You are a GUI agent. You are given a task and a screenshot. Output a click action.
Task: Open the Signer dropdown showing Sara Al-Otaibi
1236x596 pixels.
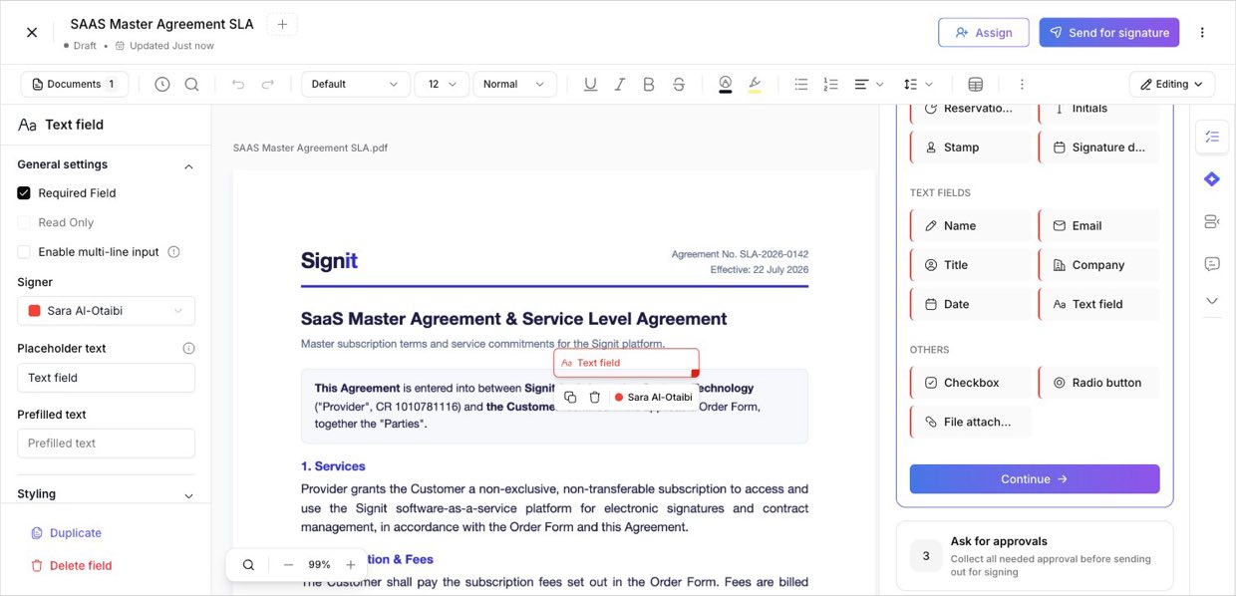[106, 311]
